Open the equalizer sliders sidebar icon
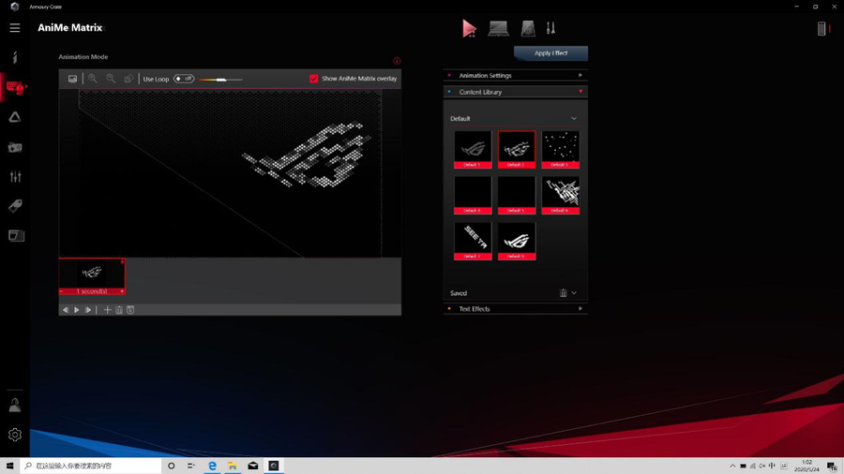 pyautogui.click(x=15, y=177)
